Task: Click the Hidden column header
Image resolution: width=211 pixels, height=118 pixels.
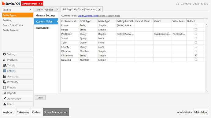Action: (196, 21)
